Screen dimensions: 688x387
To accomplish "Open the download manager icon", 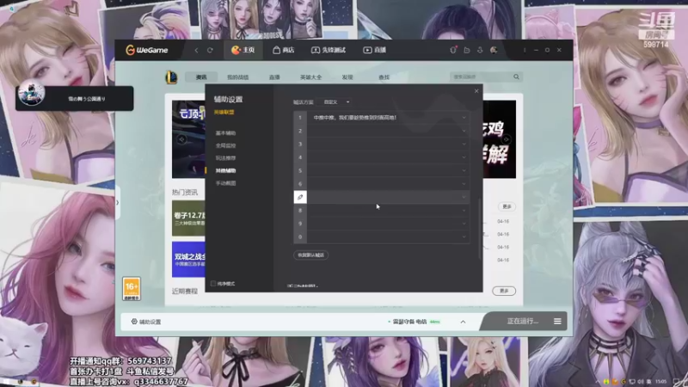I will click(x=480, y=51).
